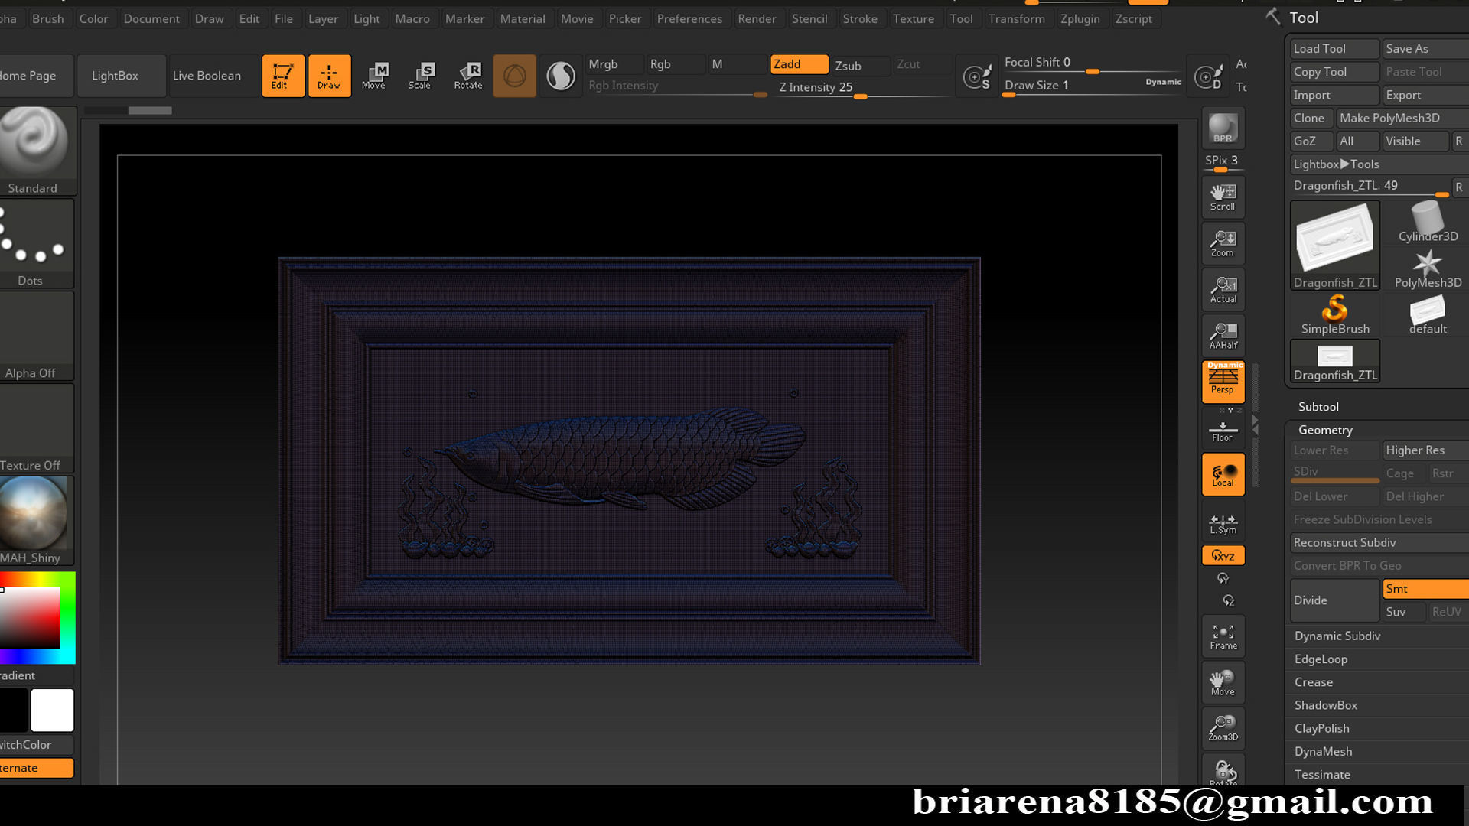Click the Actual size icon
Screen dimensions: 1469x826
click(1223, 289)
